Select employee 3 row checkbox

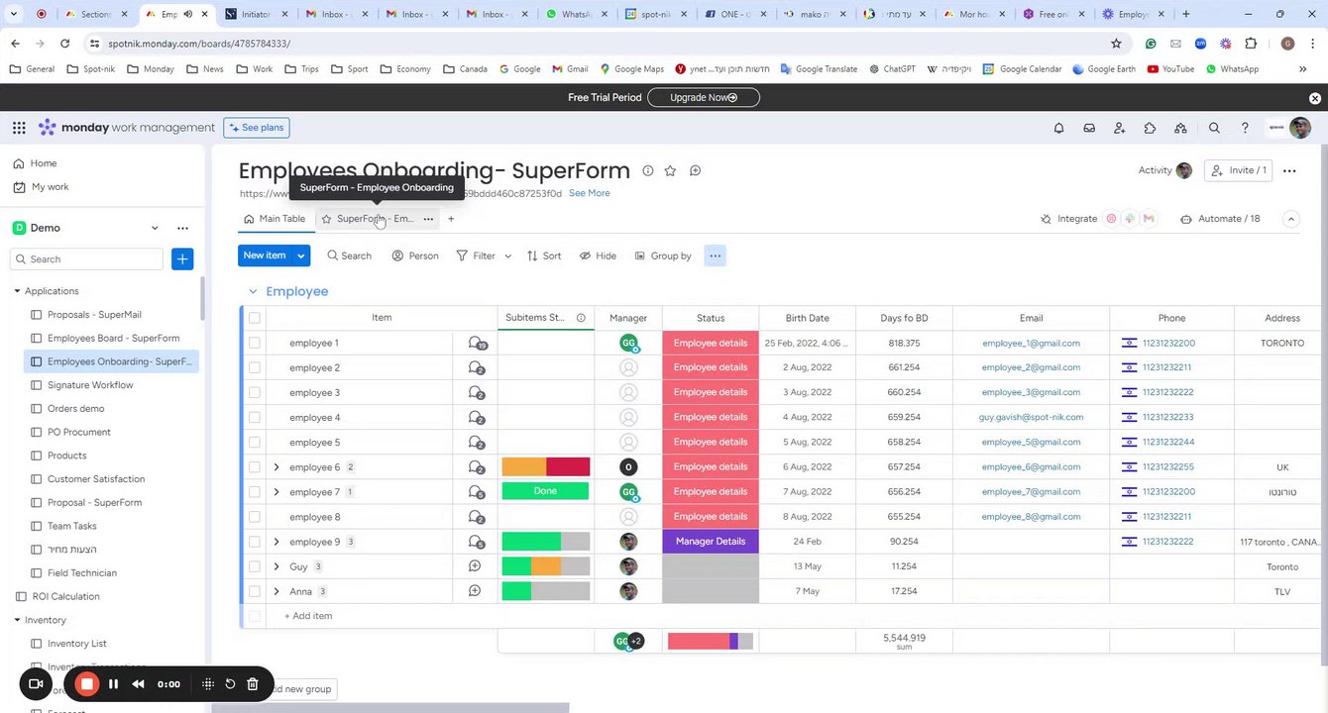[255, 392]
